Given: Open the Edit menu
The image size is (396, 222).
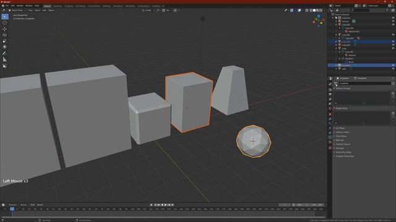Looking at the screenshot, I should tap(12, 6).
